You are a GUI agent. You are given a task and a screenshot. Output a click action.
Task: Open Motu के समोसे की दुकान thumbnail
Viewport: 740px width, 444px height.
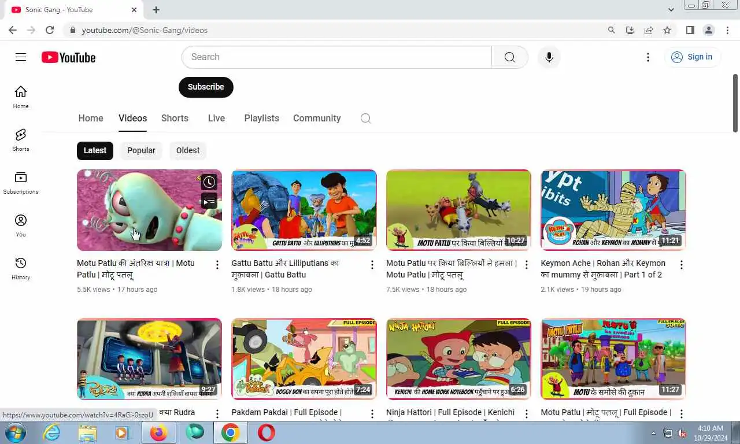(x=613, y=359)
